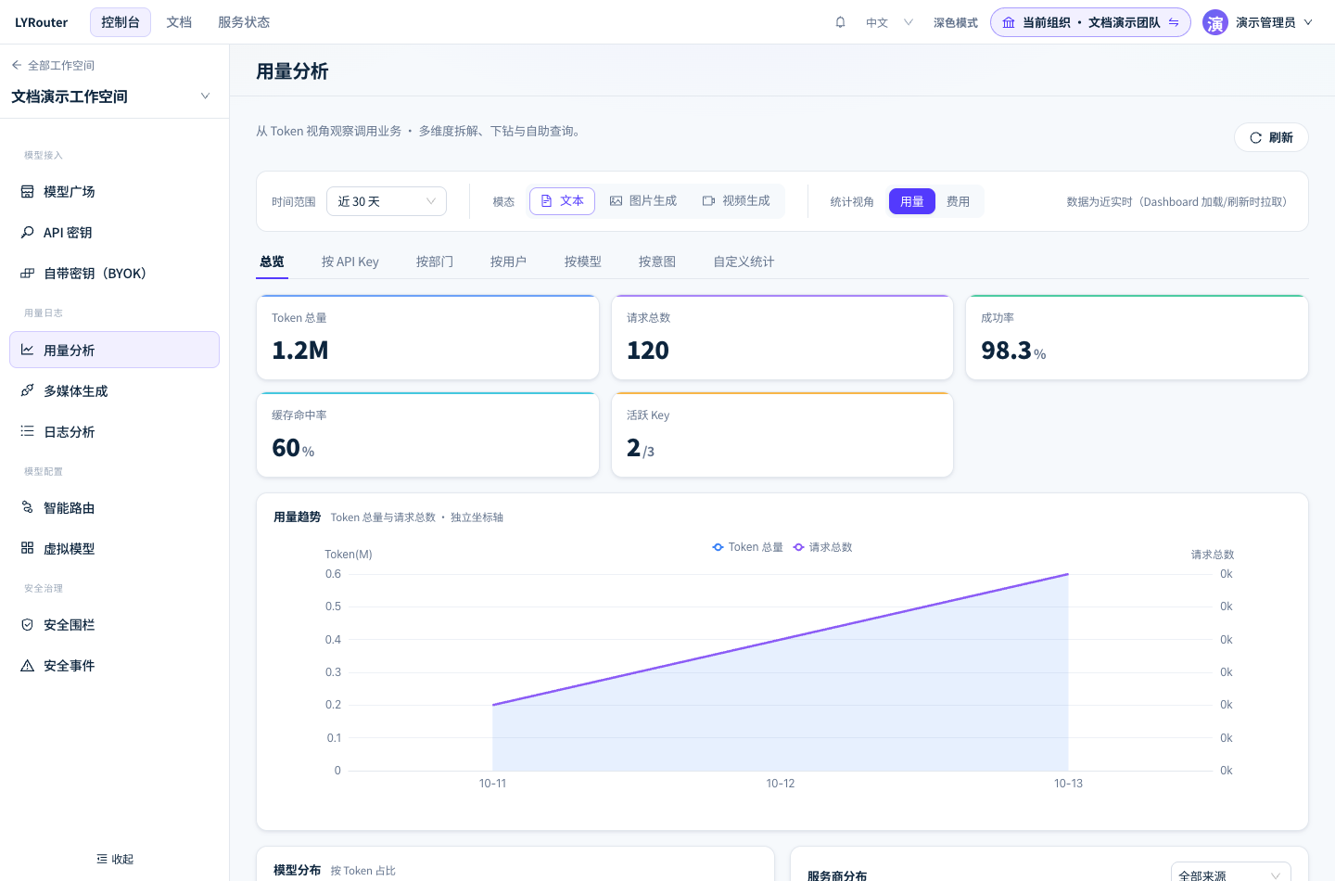Open the 自定义统计 tab
This screenshot has height=881, width=1335.
click(744, 262)
